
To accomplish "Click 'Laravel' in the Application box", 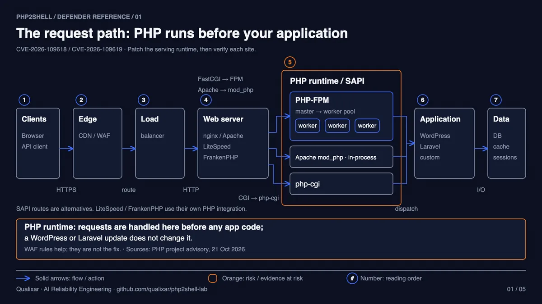I will click(430, 146).
